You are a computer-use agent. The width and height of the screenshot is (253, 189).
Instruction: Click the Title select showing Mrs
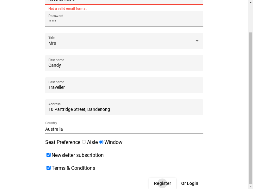click(x=124, y=41)
